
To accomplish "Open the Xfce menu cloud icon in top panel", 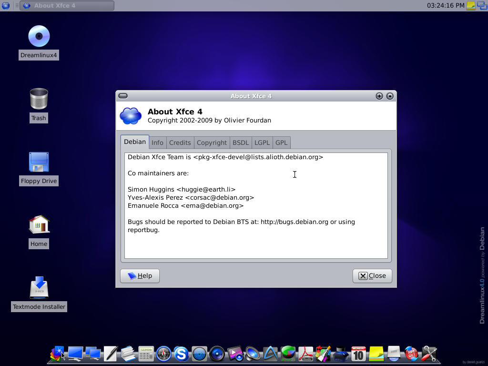I will tap(6, 5).
